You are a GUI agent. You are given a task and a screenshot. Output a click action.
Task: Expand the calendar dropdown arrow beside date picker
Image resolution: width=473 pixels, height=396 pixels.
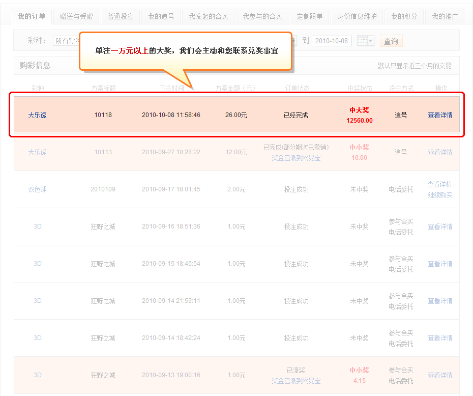(369, 41)
